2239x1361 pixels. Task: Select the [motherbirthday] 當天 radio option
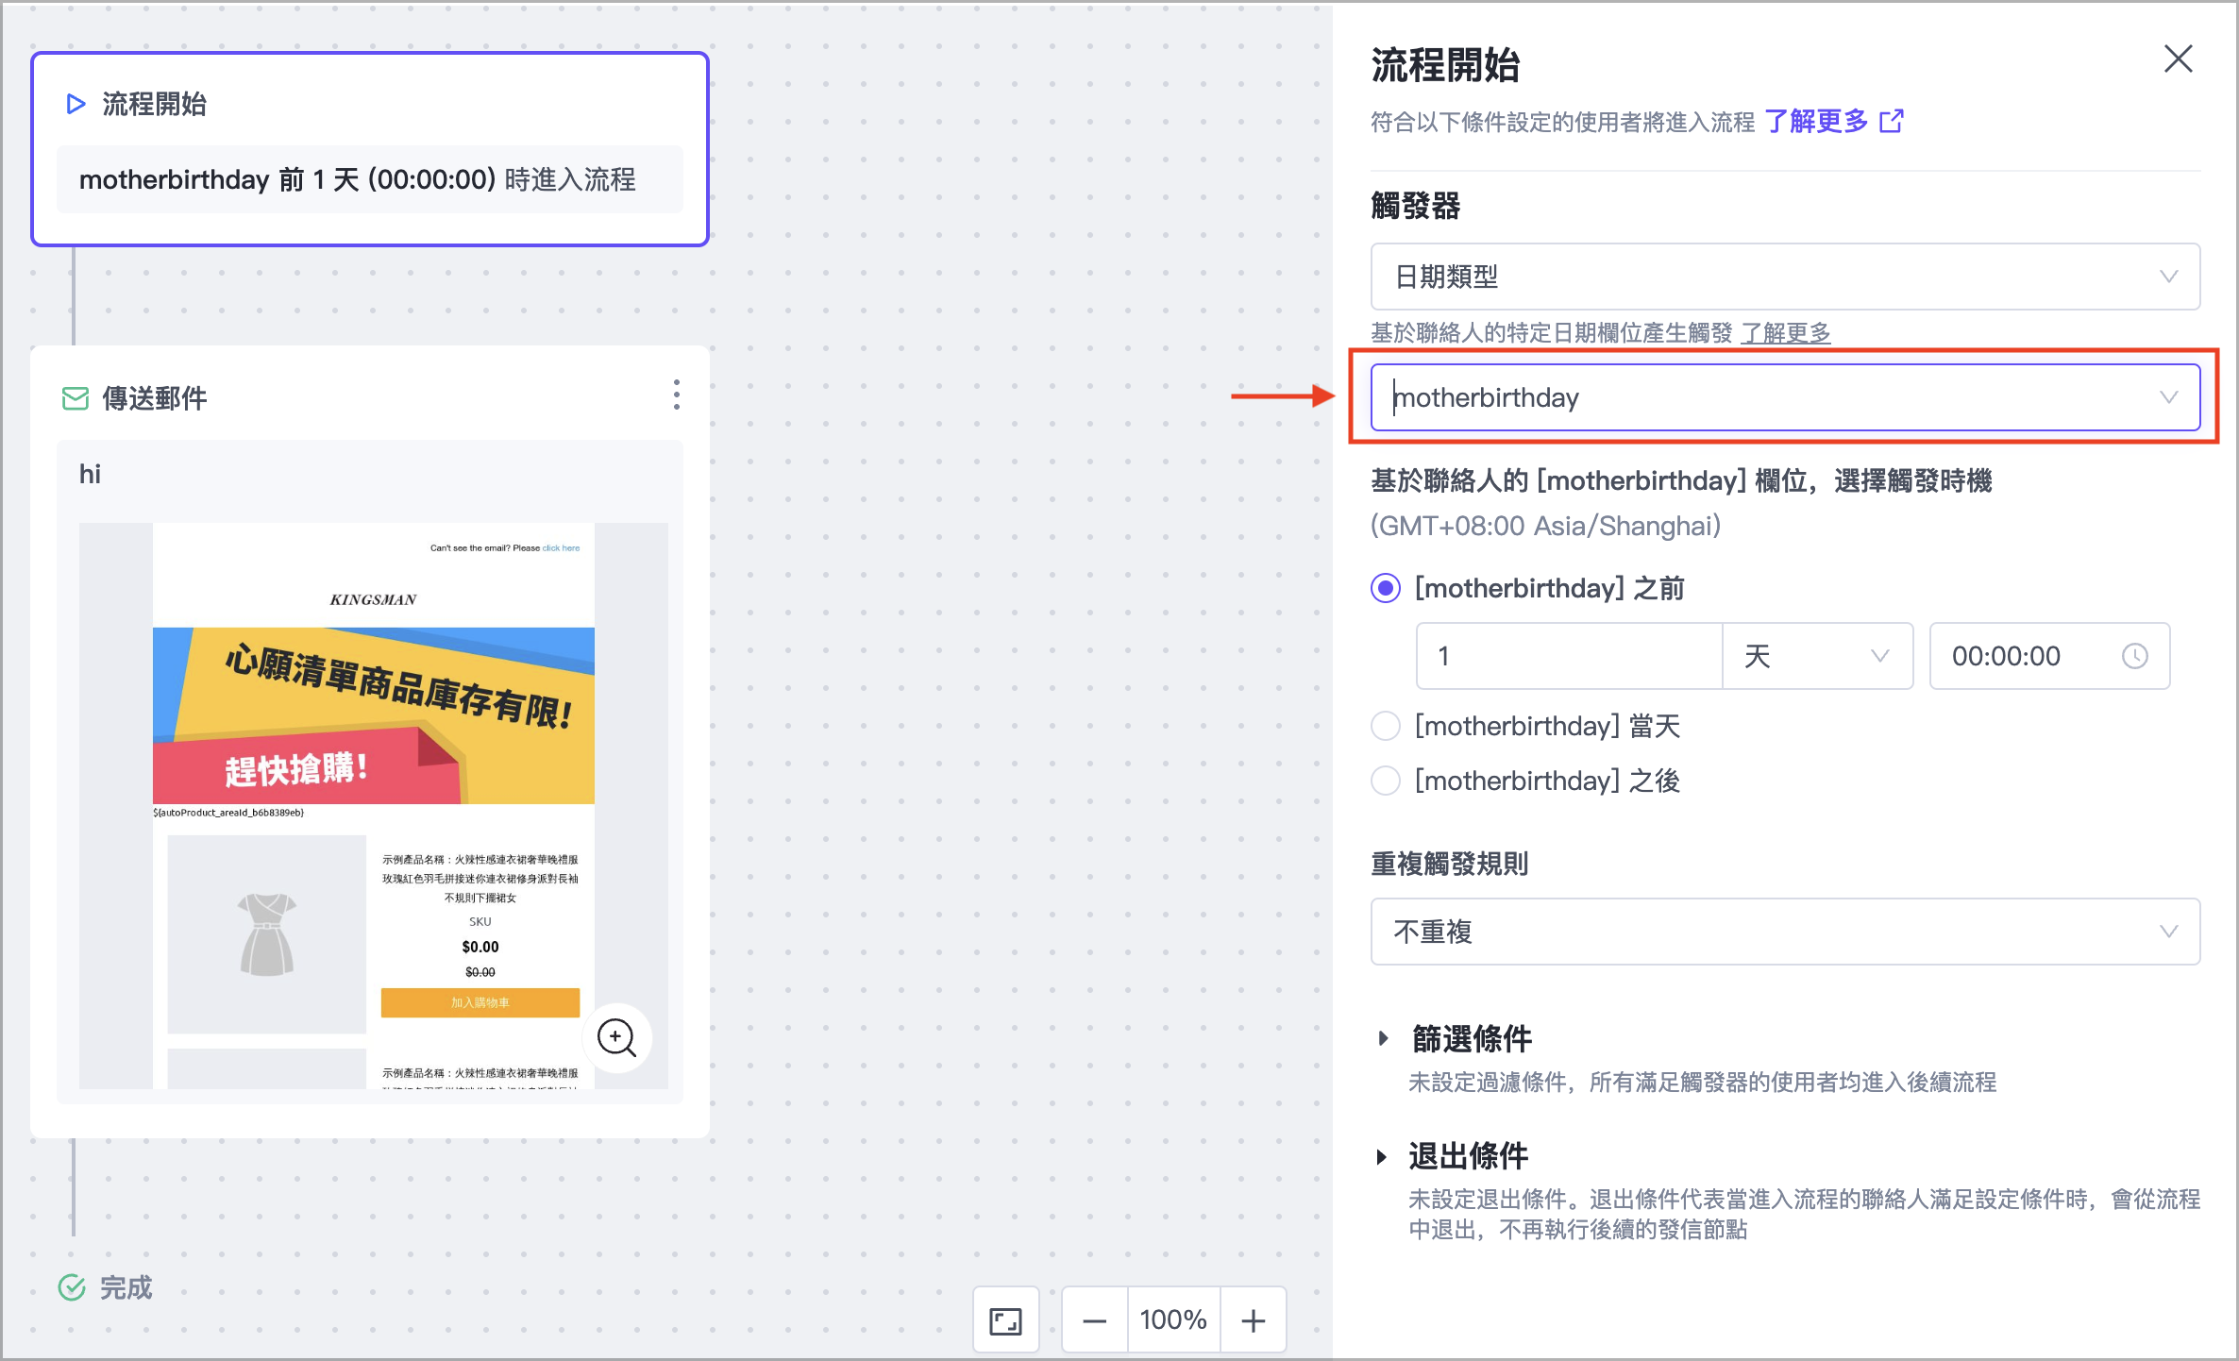(1385, 726)
